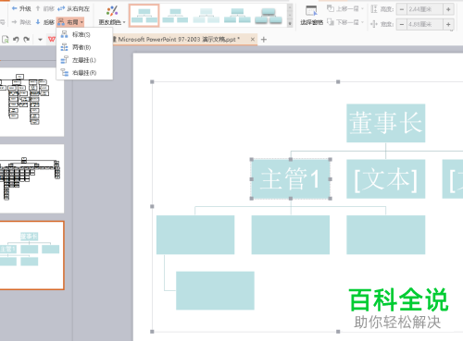Toggle 从右向左 right-to-left direction
Viewport: 463px width, 341px height.
click(x=73, y=8)
